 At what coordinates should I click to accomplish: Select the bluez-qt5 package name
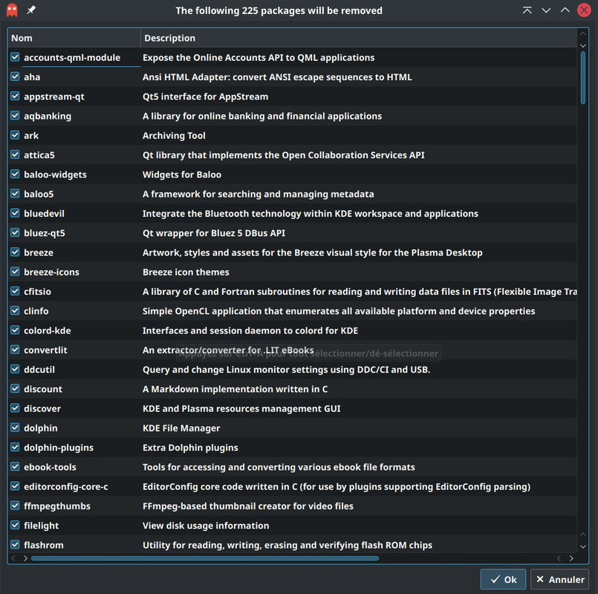[45, 233]
